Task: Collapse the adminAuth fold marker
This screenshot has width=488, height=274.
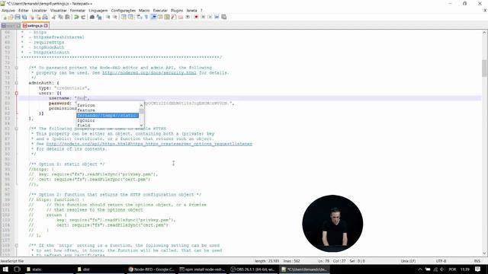Action: [x=17, y=83]
